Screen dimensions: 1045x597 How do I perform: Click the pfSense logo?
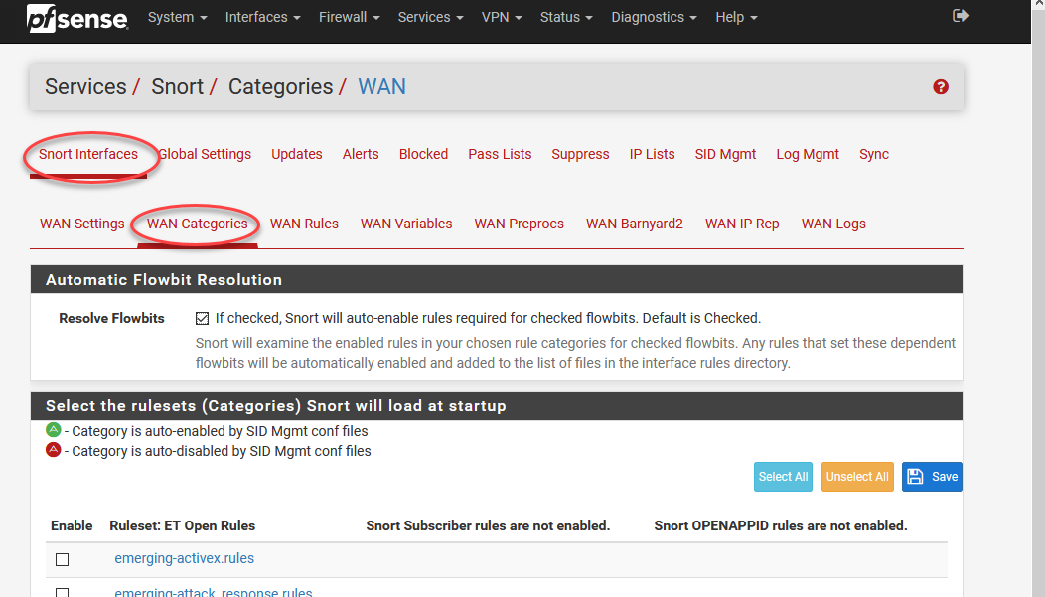77,18
